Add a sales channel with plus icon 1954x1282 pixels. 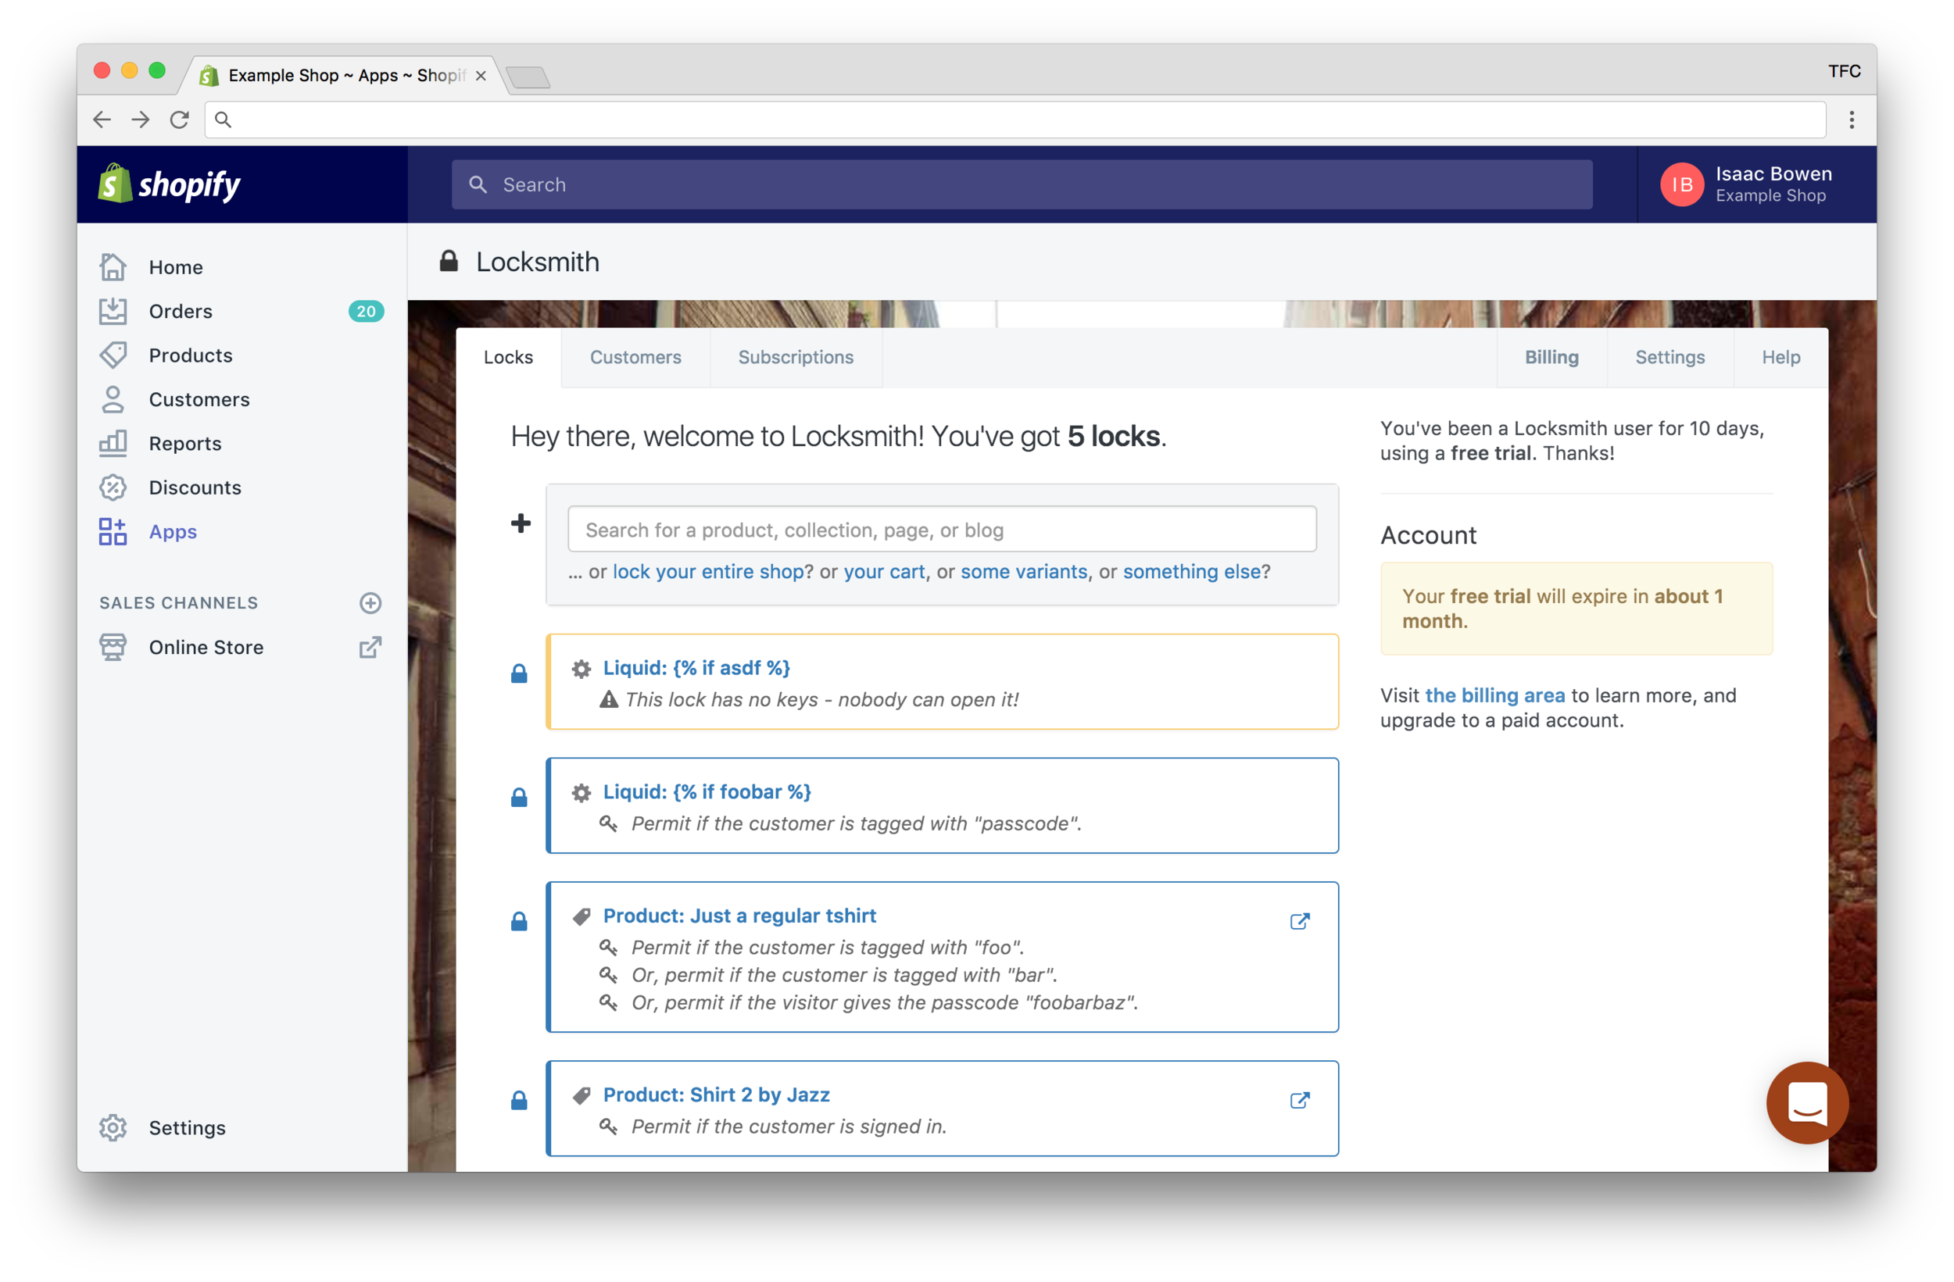click(x=370, y=603)
